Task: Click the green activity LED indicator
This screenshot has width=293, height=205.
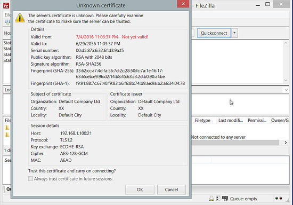Action: (276, 198)
